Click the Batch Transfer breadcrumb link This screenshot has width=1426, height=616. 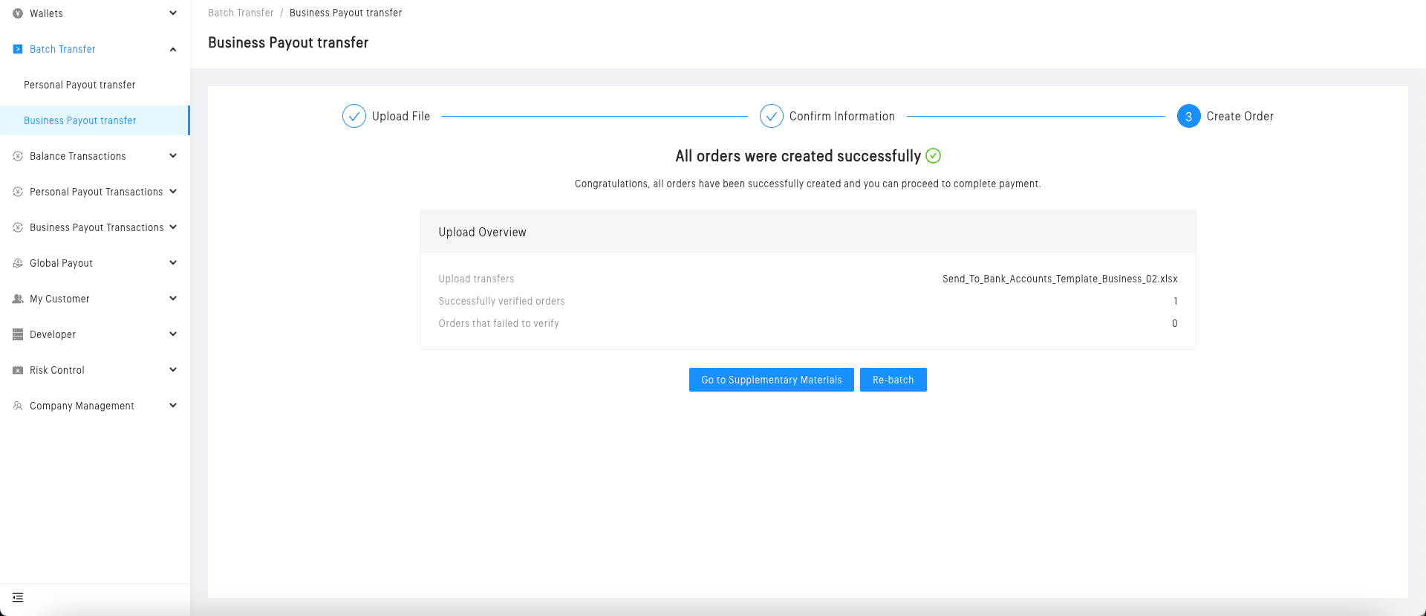(241, 13)
